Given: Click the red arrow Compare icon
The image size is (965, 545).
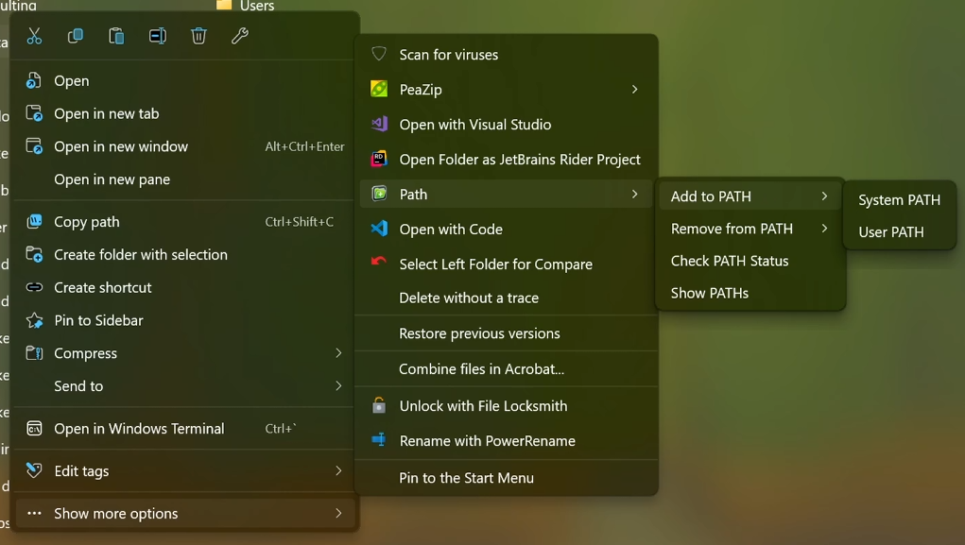Looking at the screenshot, I should click(379, 261).
